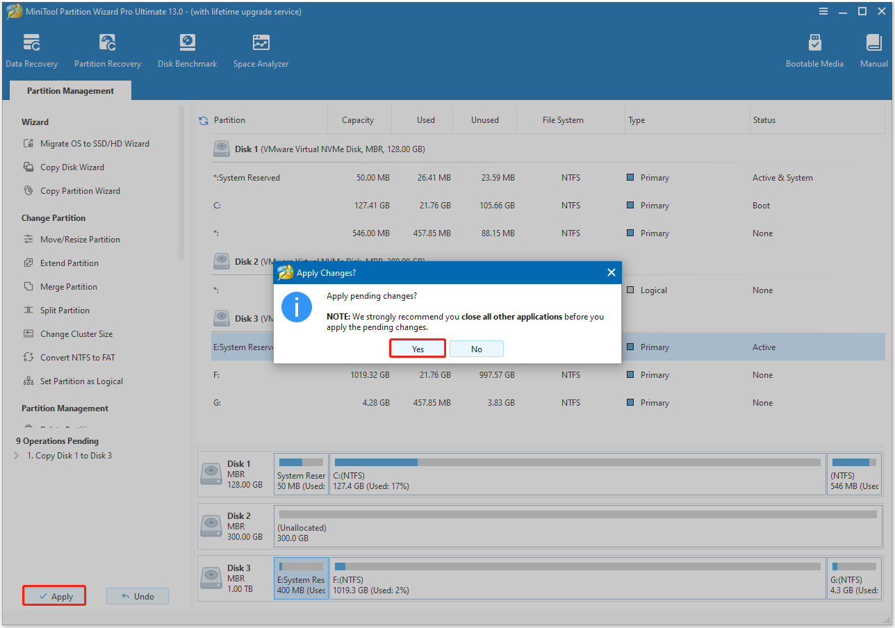Open the Bootable Media creator
Screen dimensions: 895x628
(x=814, y=49)
